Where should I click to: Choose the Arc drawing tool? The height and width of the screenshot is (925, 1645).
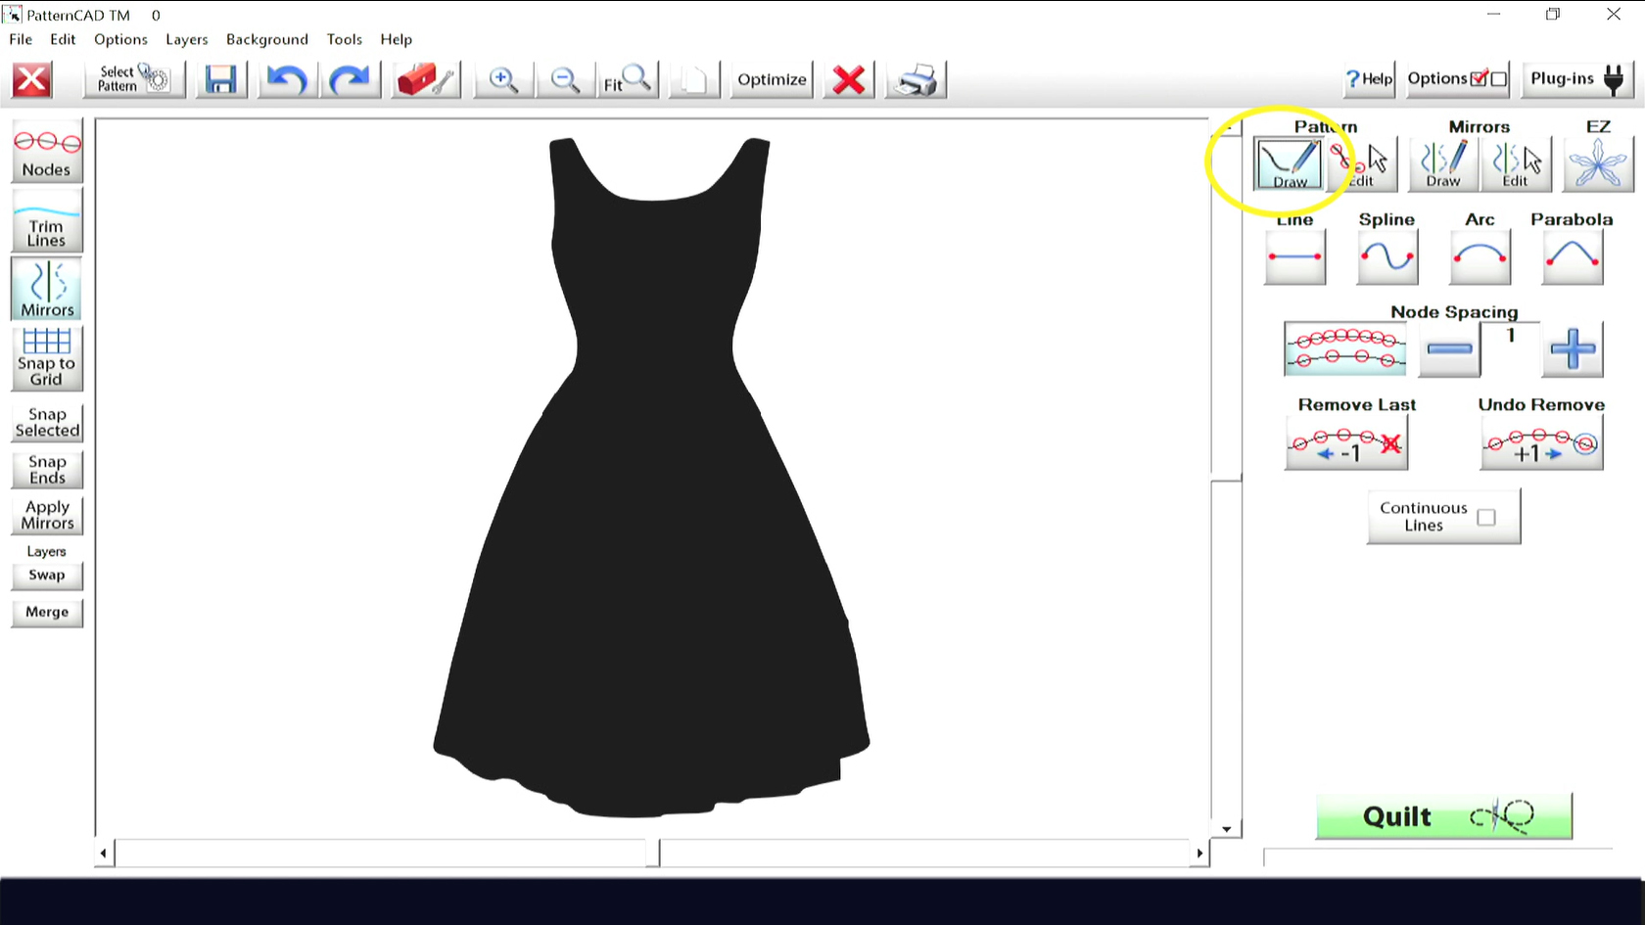coord(1480,257)
